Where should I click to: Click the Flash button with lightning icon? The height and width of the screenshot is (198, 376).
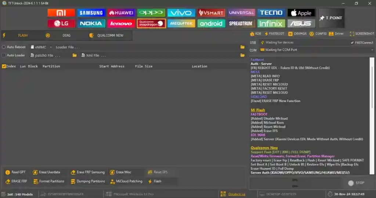[155, 181]
